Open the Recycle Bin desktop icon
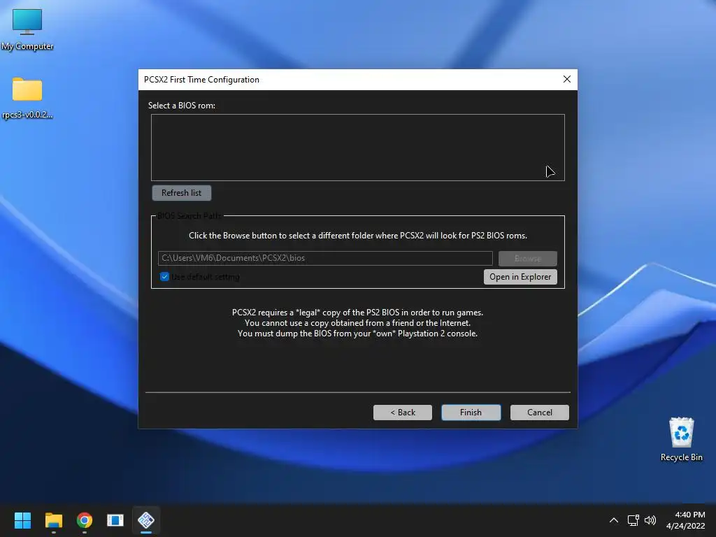Image resolution: width=716 pixels, height=537 pixels. click(681, 439)
